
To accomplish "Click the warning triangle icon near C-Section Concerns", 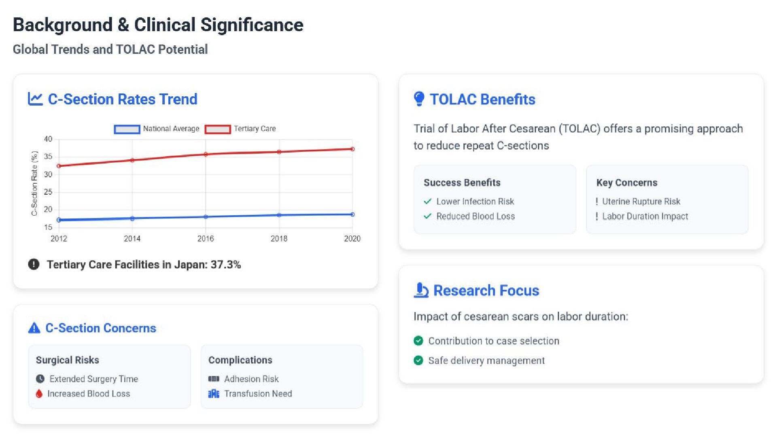I will pos(34,328).
